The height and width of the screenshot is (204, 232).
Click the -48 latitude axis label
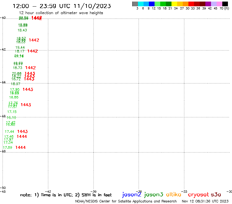(3, 151)
